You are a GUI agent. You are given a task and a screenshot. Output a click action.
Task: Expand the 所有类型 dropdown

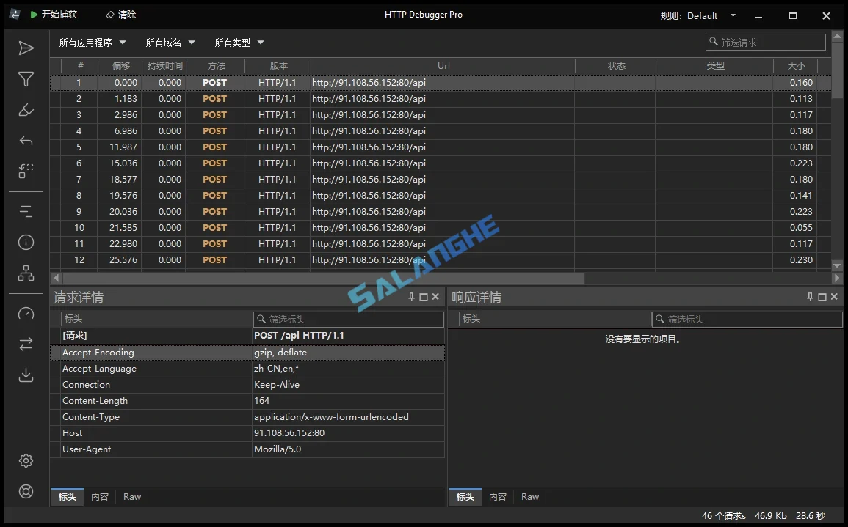click(239, 43)
